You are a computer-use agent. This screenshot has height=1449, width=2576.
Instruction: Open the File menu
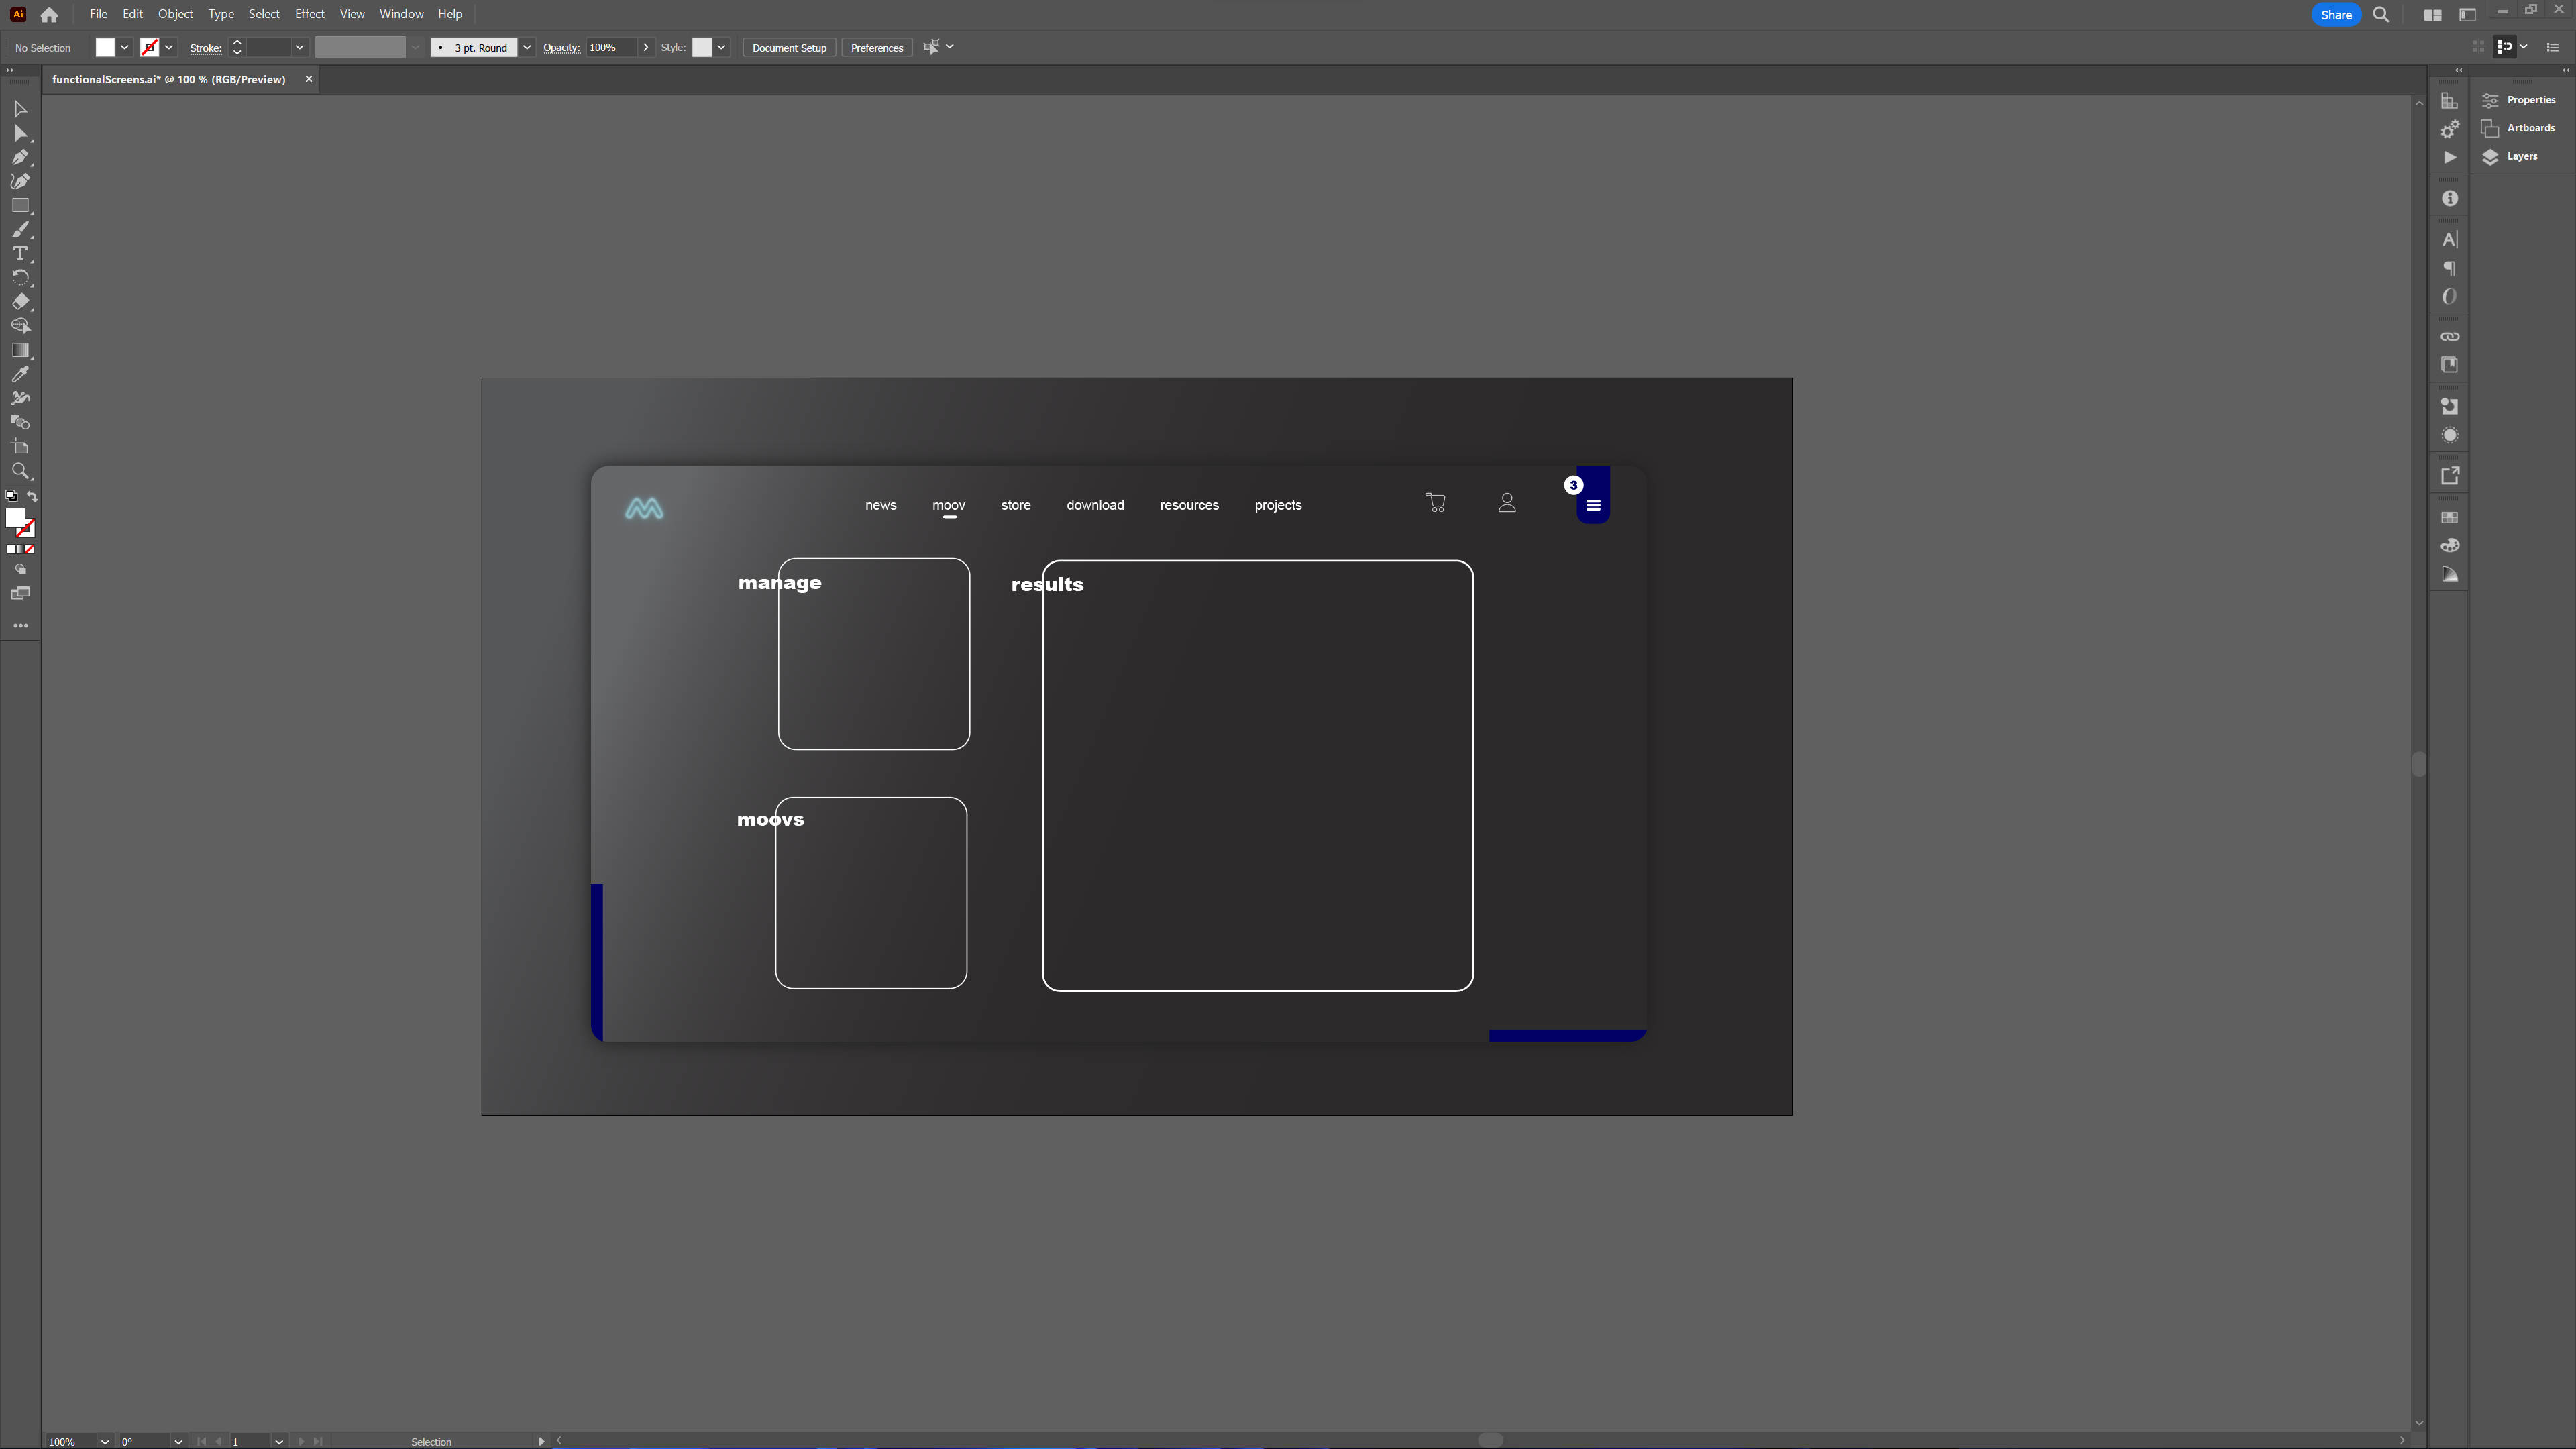(98, 14)
